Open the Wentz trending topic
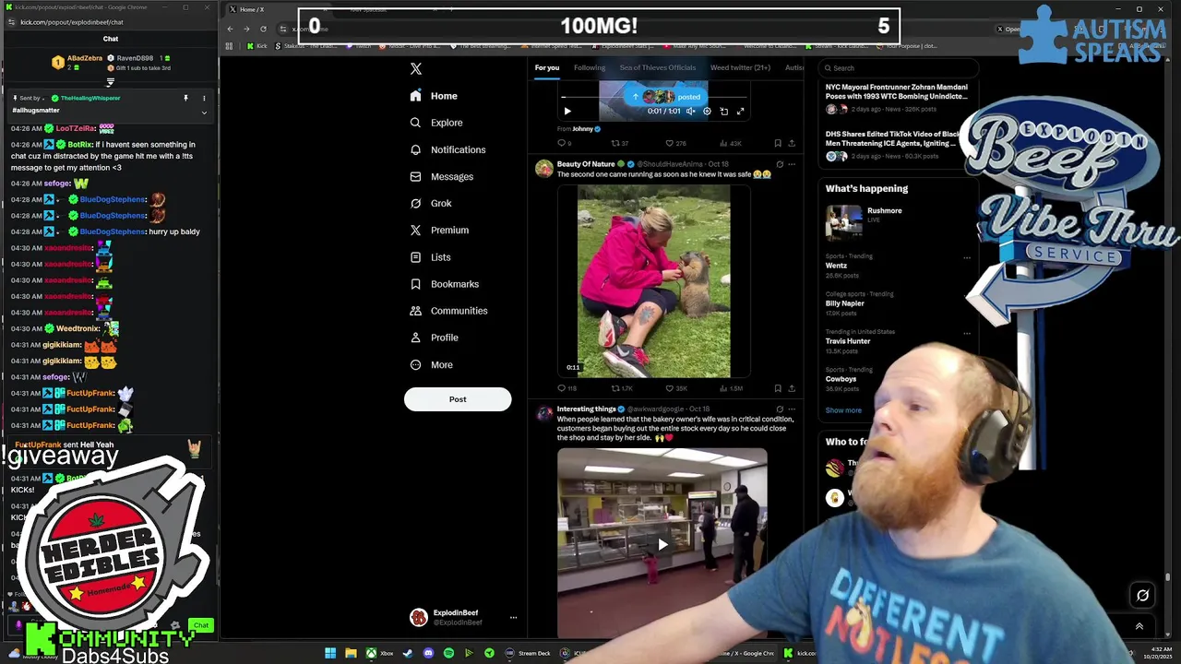Screen dimensions: 1181x664 (x=836, y=266)
